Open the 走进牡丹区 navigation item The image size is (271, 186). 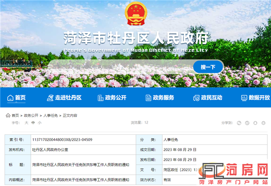pos(64,98)
